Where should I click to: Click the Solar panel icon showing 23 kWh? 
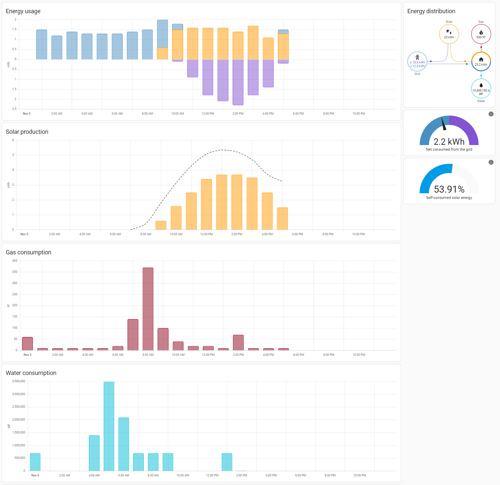tap(449, 32)
